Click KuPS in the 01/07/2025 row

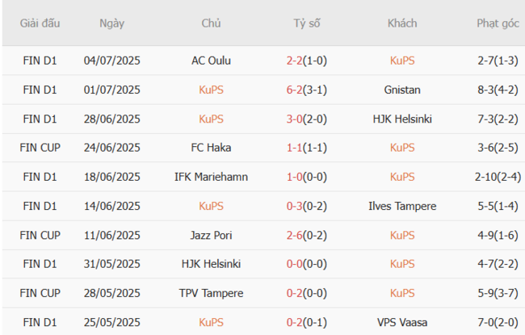click(212, 90)
